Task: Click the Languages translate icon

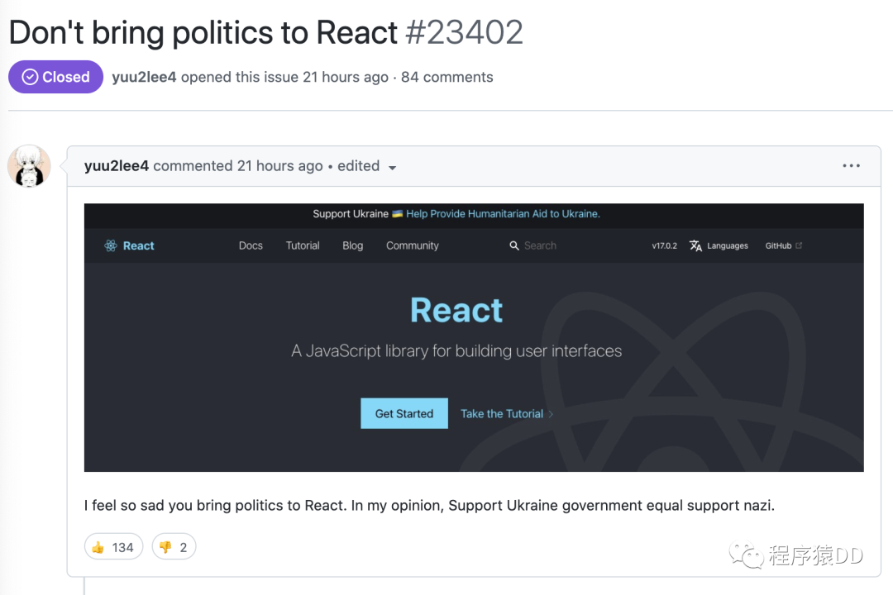Action: click(x=695, y=245)
